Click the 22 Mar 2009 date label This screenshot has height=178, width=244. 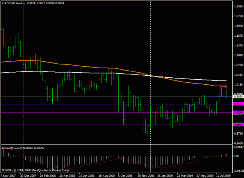click(x=185, y=176)
